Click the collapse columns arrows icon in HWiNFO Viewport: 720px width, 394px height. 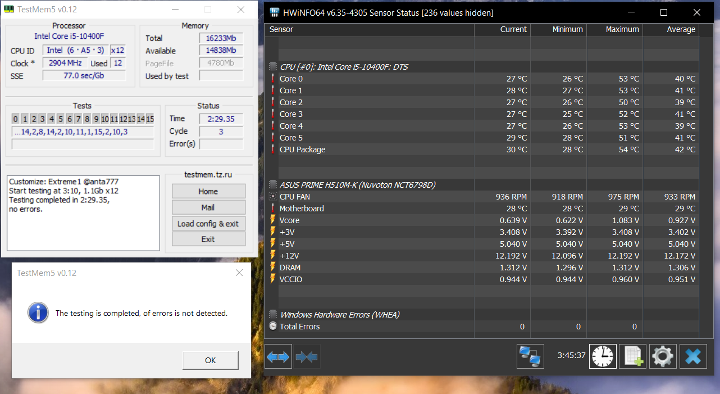[307, 356]
